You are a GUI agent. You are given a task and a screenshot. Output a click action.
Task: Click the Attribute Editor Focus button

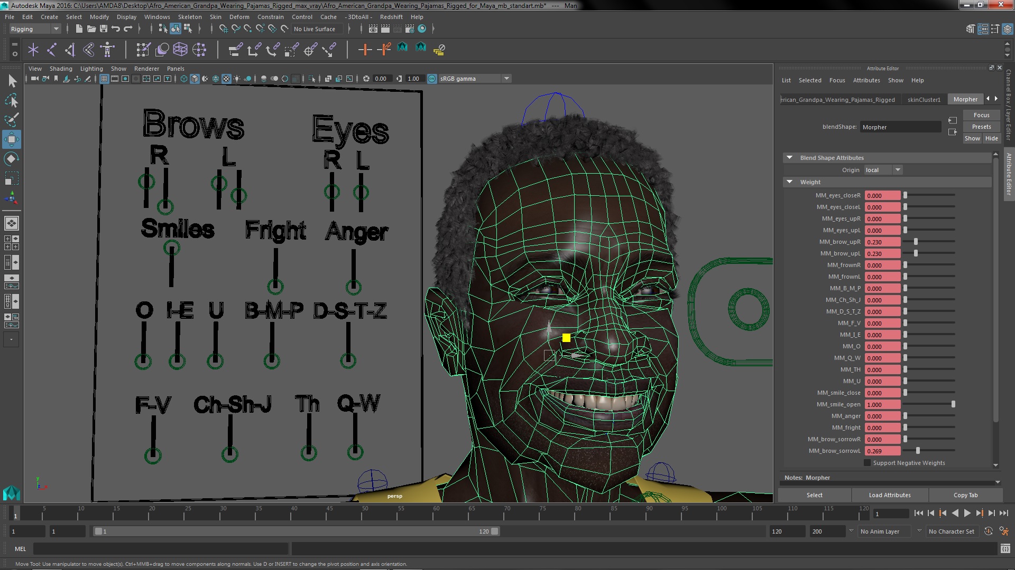click(981, 115)
